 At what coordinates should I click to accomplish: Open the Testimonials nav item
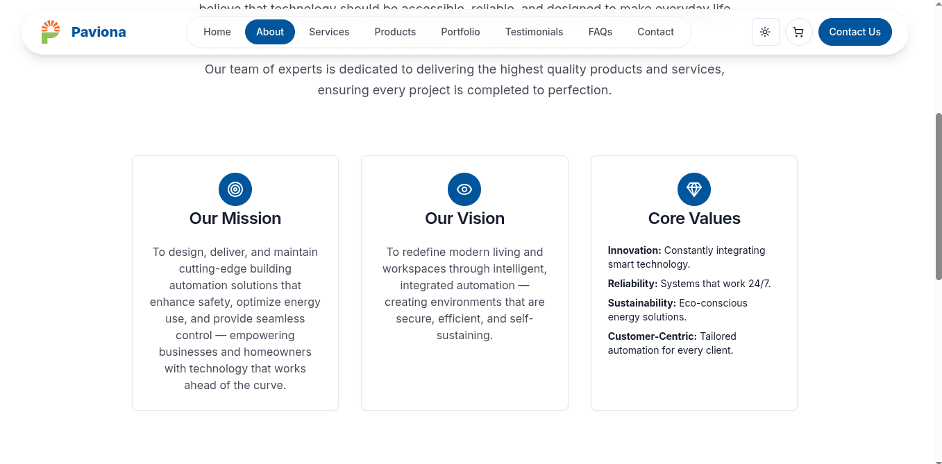coord(534,32)
